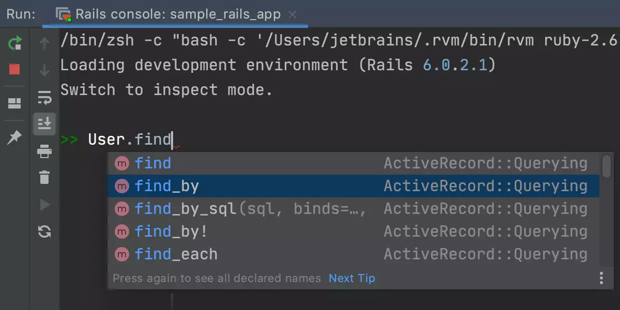Click the completion popup scrollbar thumb
620x310 pixels.
607,165
